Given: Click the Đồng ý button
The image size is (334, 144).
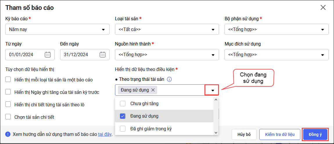Looking at the screenshot, I should point(315,134).
